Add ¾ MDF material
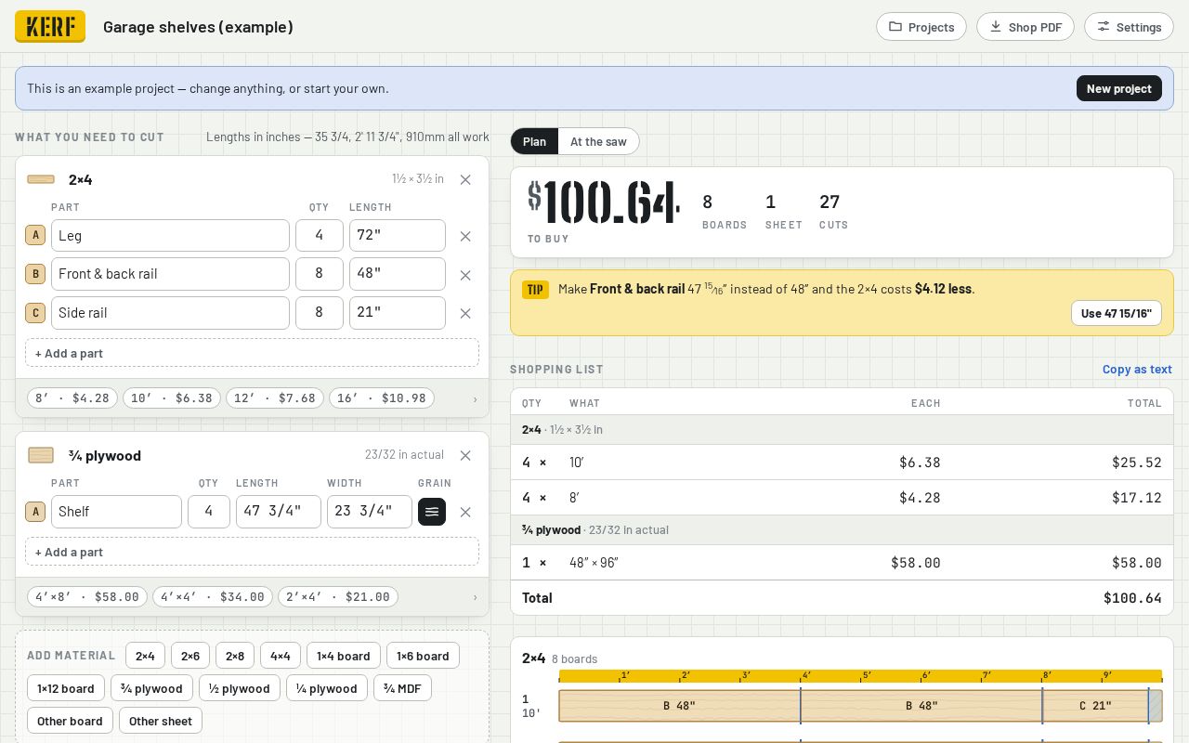Image resolution: width=1189 pixels, height=743 pixels. [x=402, y=688]
